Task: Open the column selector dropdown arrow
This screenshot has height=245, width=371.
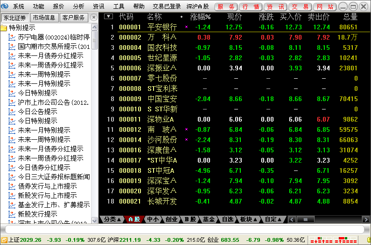Action: (109, 16)
